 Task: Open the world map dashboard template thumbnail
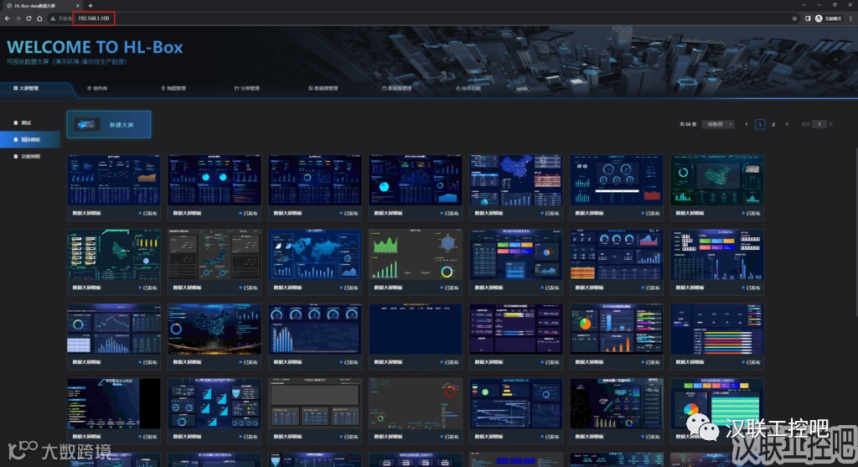point(315,255)
